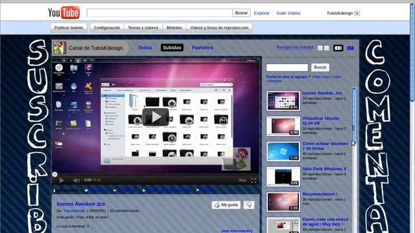Click 'Skin Pack Windows 8' title link
The image size is (415, 233).
click(324, 168)
